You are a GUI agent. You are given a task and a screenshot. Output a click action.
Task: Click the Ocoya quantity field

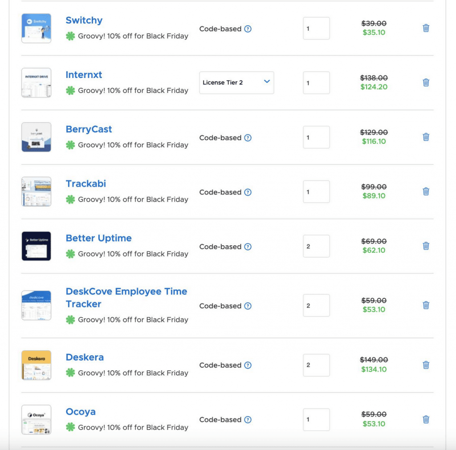(x=316, y=419)
